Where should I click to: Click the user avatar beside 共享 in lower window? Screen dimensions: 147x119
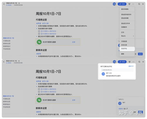(114, 62)
